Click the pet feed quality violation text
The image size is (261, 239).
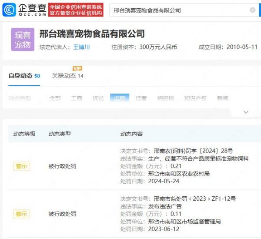[x=198, y=158]
